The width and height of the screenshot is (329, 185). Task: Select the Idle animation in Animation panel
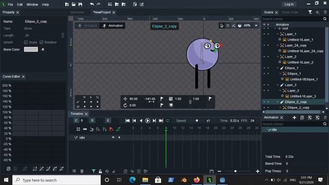(x=295, y=130)
